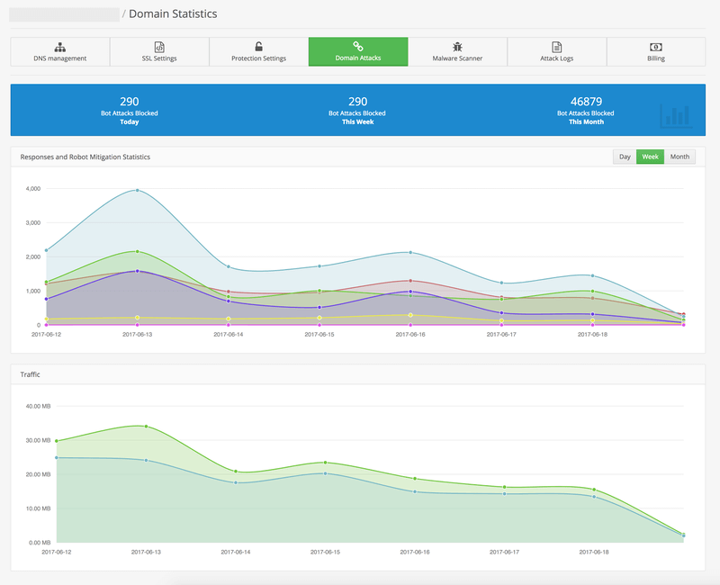Click the Protection Settings padlock icon

tap(258, 46)
